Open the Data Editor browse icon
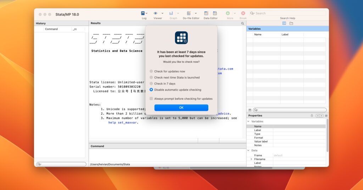The height and width of the screenshot is (190, 363). [215, 13]
